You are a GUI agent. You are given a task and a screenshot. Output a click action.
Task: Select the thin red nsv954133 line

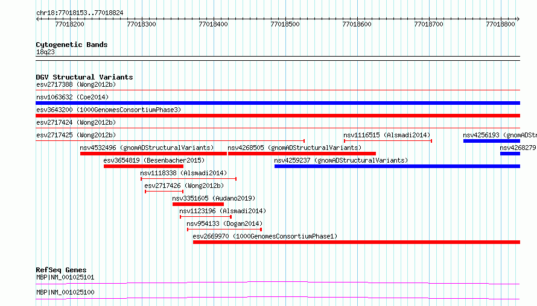(x=224, y=230)
